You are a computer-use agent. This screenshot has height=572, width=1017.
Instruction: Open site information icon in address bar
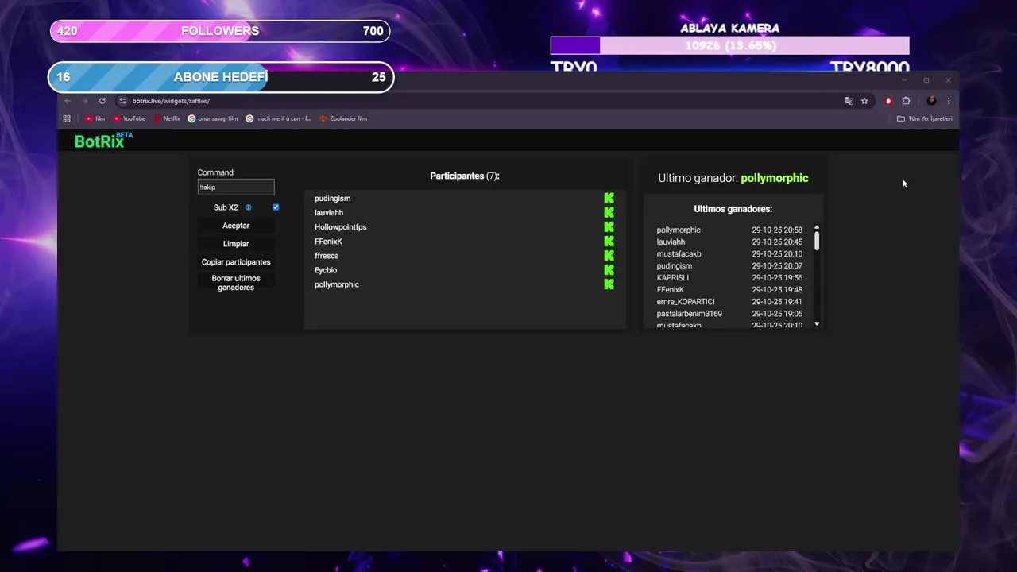pos(122,101)
